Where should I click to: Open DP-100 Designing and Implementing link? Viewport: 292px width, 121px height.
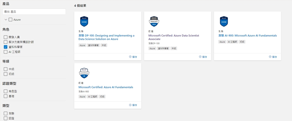pyautogui.click(x=106, y=37)
